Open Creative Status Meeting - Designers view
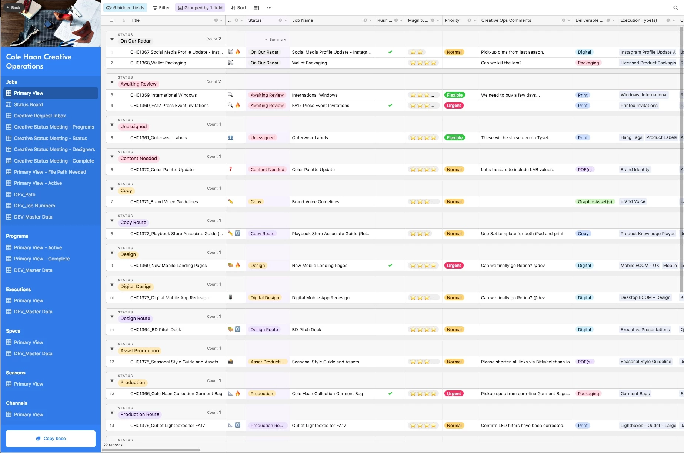This screenshot has height=453, width=684. [54, 149]
